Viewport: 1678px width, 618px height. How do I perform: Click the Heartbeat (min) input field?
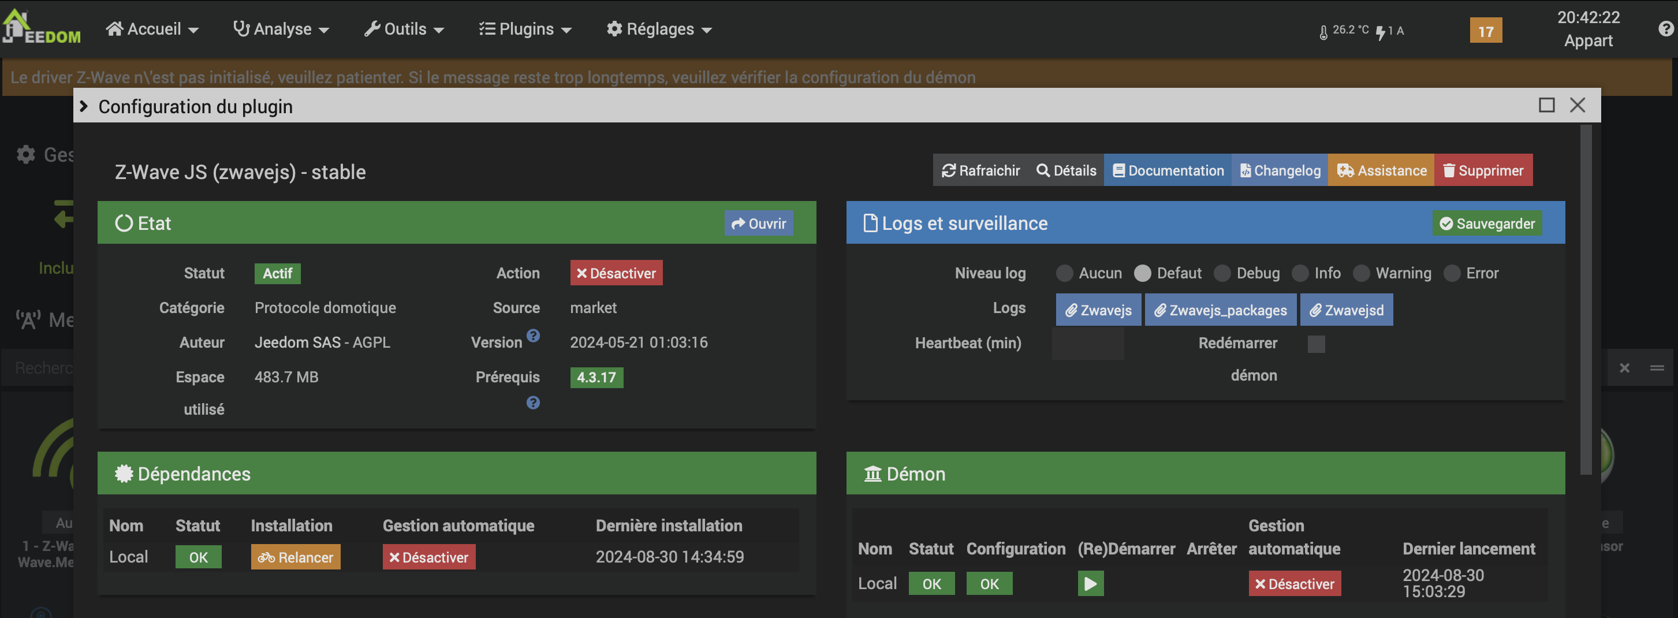pyautogui.click(x=1087, y=344)
